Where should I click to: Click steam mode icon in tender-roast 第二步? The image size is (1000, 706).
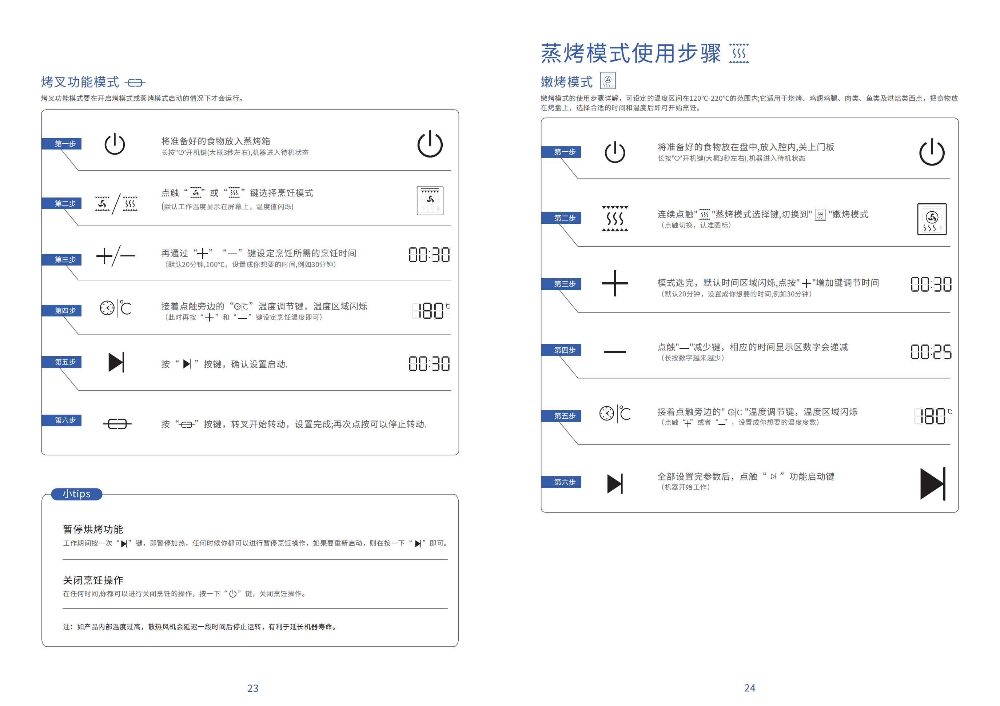point(614,218)
